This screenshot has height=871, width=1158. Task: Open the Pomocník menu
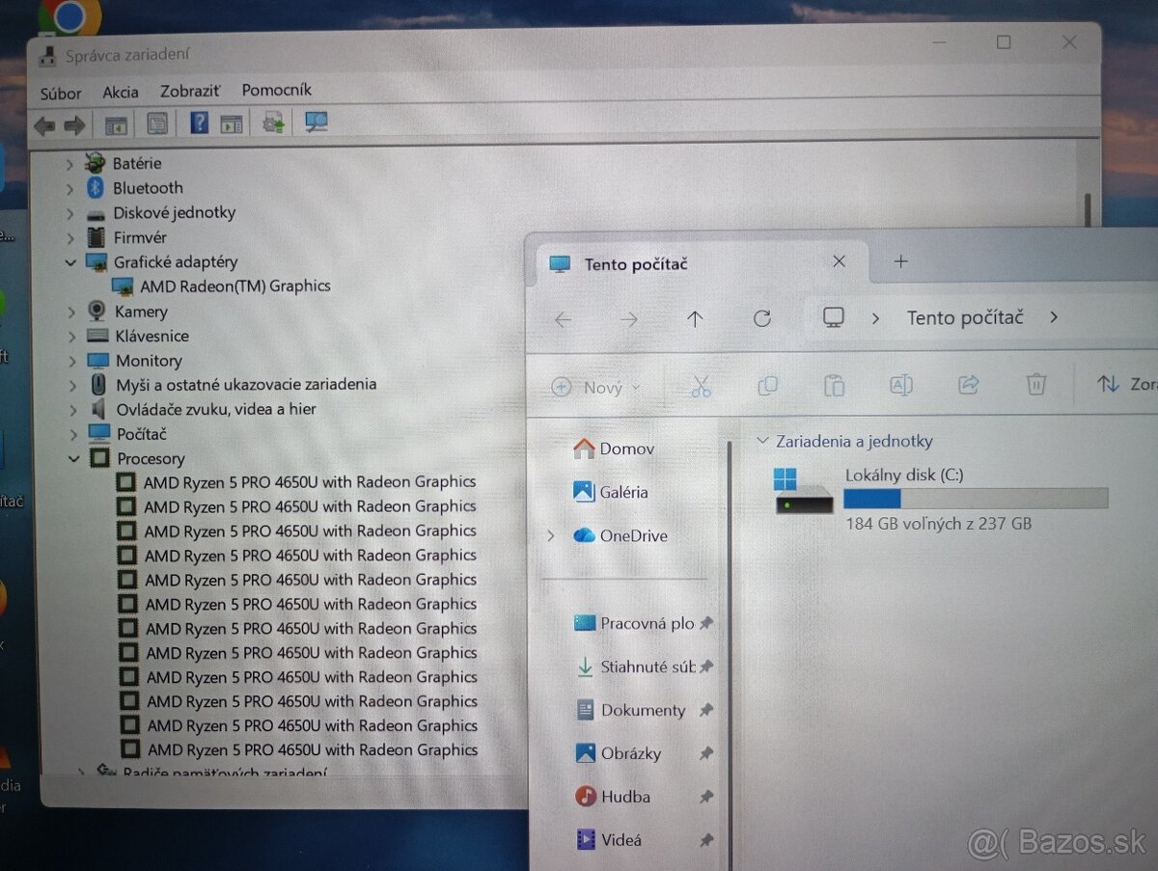tap(276, 90)
